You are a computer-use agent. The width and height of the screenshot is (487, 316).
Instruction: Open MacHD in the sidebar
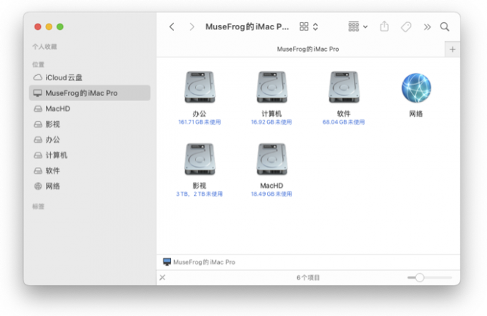(90, 108)
